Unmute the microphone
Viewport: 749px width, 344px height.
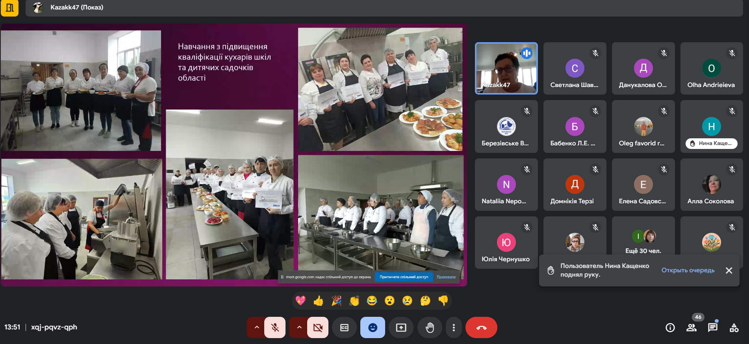pyautogui.click(x=275, y=327)
